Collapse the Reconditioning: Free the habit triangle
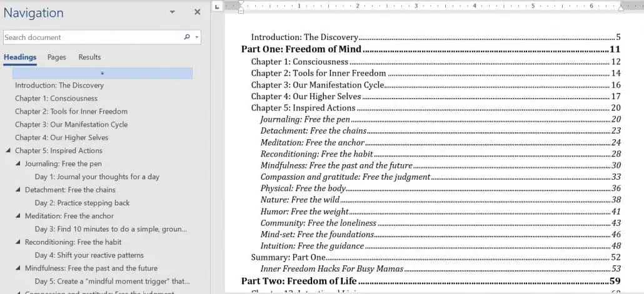This screenshot has height=294, width=644. click(x=18, y=242)
